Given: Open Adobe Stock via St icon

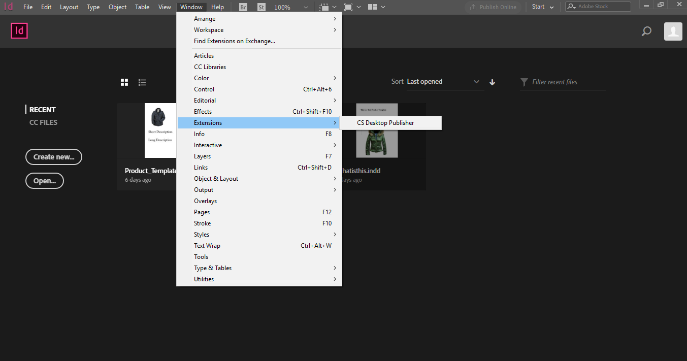Looking at the screenshot, I should tap(261, 7).
